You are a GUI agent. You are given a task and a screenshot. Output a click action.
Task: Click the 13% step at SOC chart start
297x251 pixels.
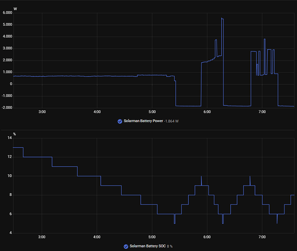[x=18, y=147]
